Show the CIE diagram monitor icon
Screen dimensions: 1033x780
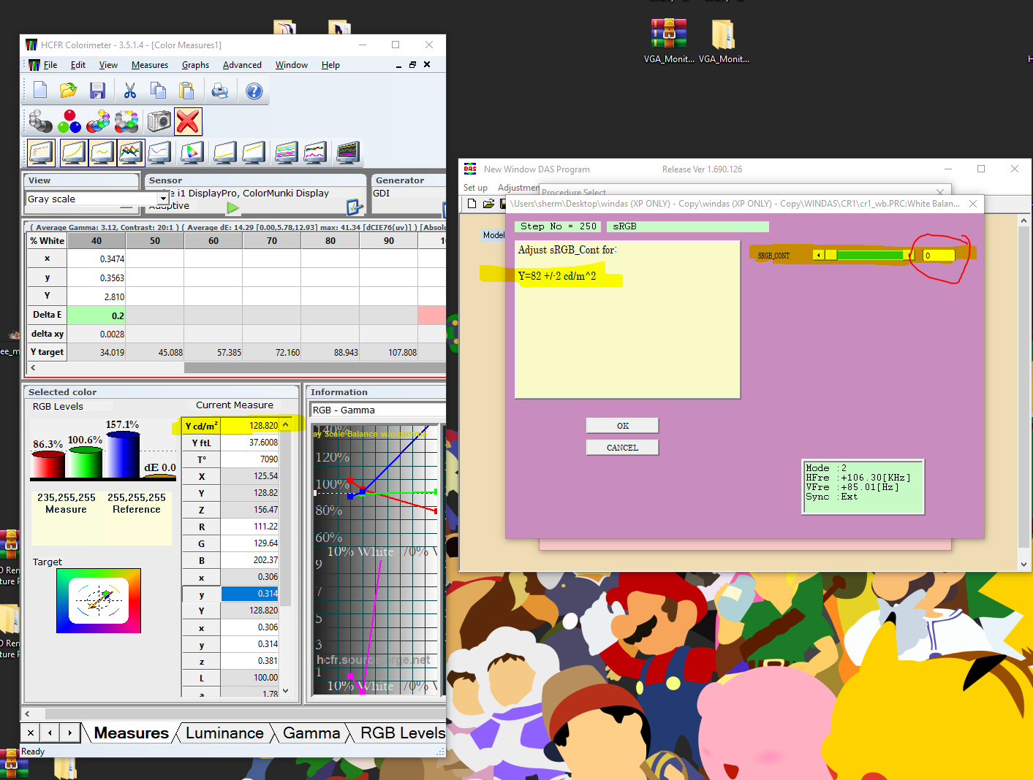(x=192, y=153)
